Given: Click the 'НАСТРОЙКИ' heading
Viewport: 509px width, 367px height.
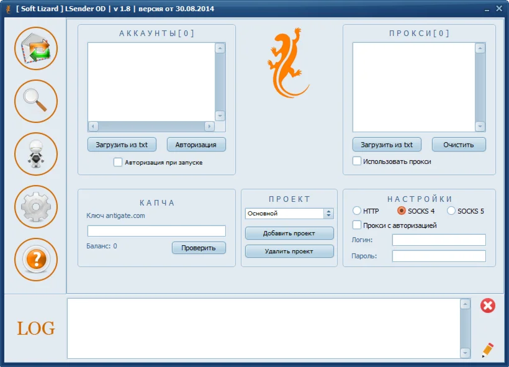Looking at the screenshot, I should tap(420, 199).
